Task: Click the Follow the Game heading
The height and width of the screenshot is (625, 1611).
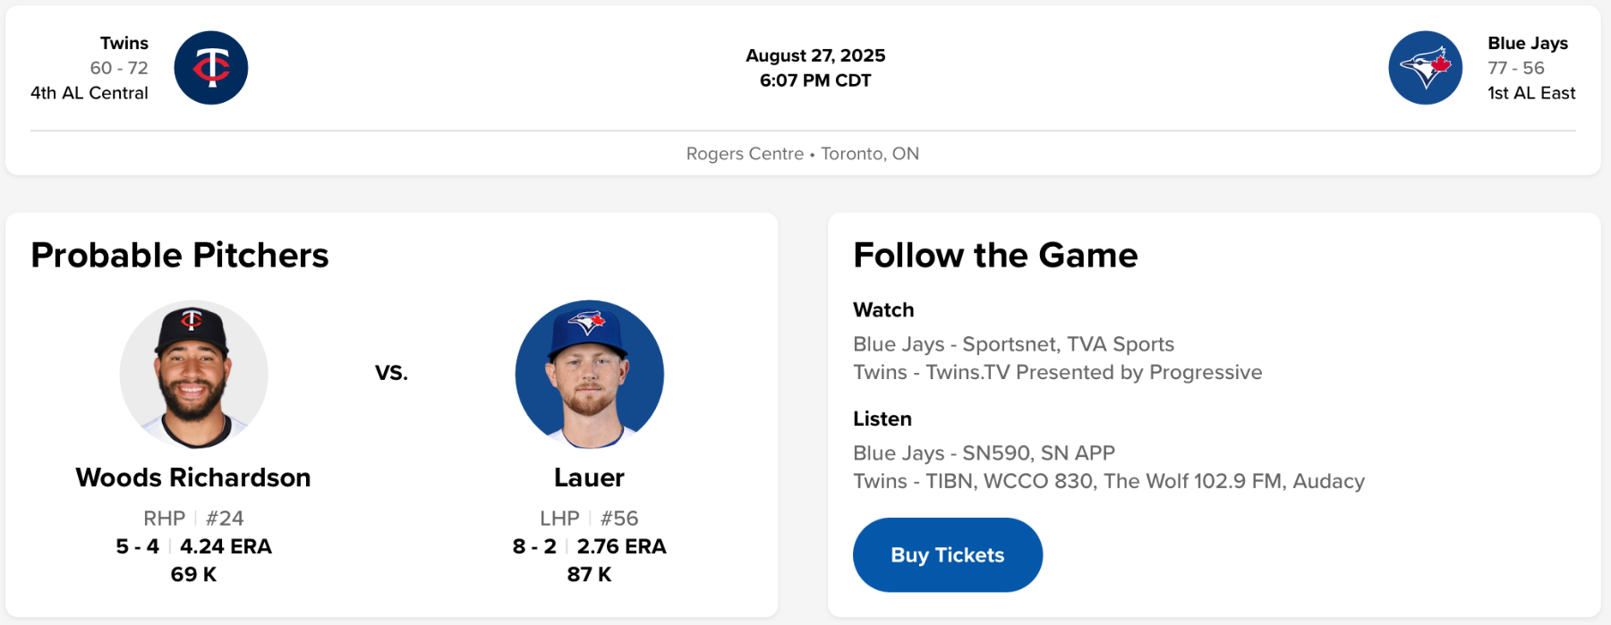Action: tap(995, 256)
